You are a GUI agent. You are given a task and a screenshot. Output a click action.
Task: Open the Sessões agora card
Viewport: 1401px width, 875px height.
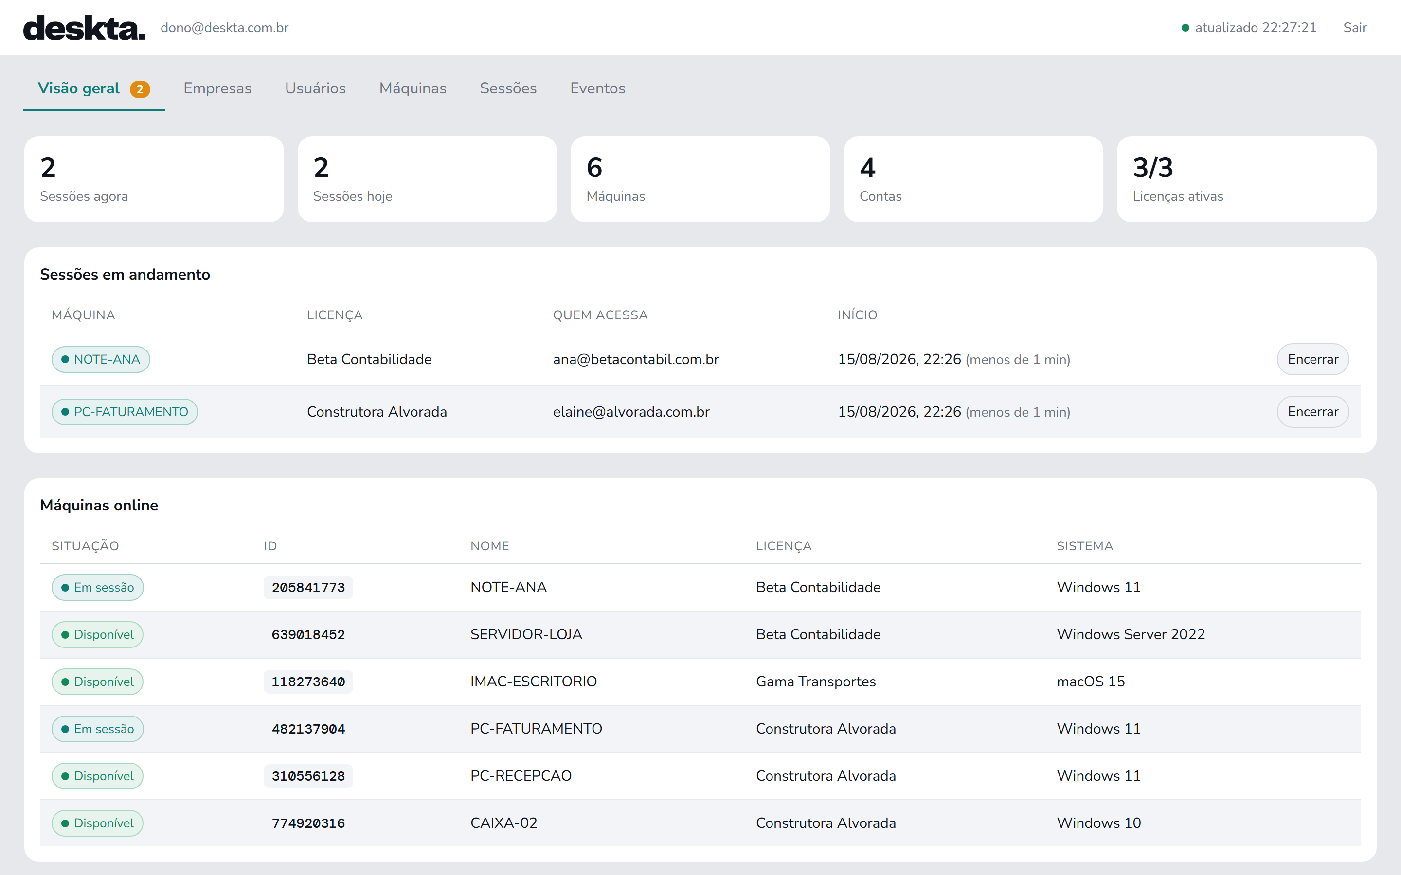[154, 179]
